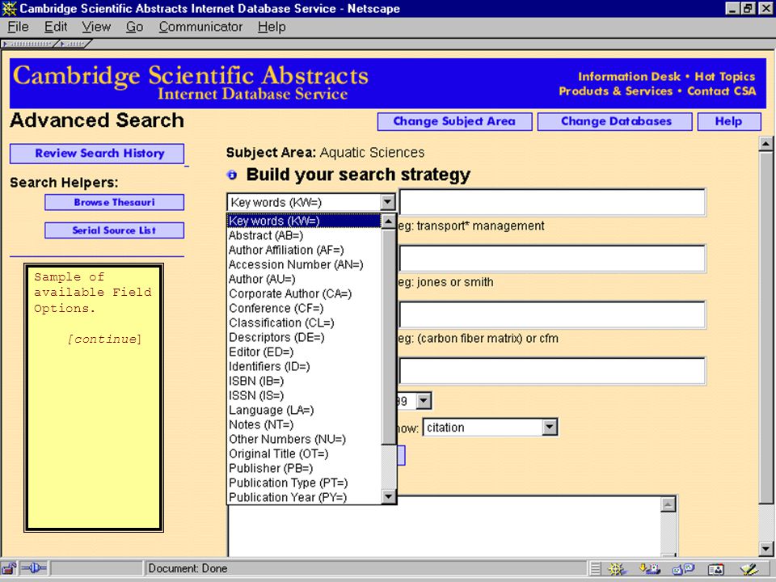Select Classification (CL=) field option
776x582 pixels.
(305, 323)
